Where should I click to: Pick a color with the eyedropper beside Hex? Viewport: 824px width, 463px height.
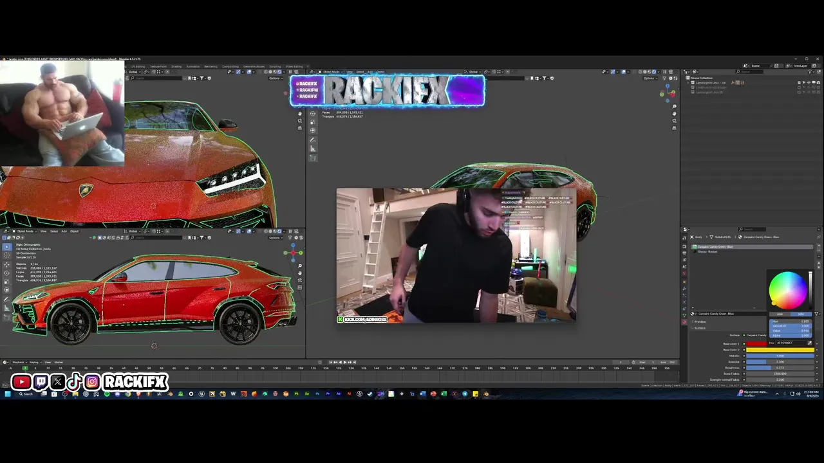pos(810,343)
